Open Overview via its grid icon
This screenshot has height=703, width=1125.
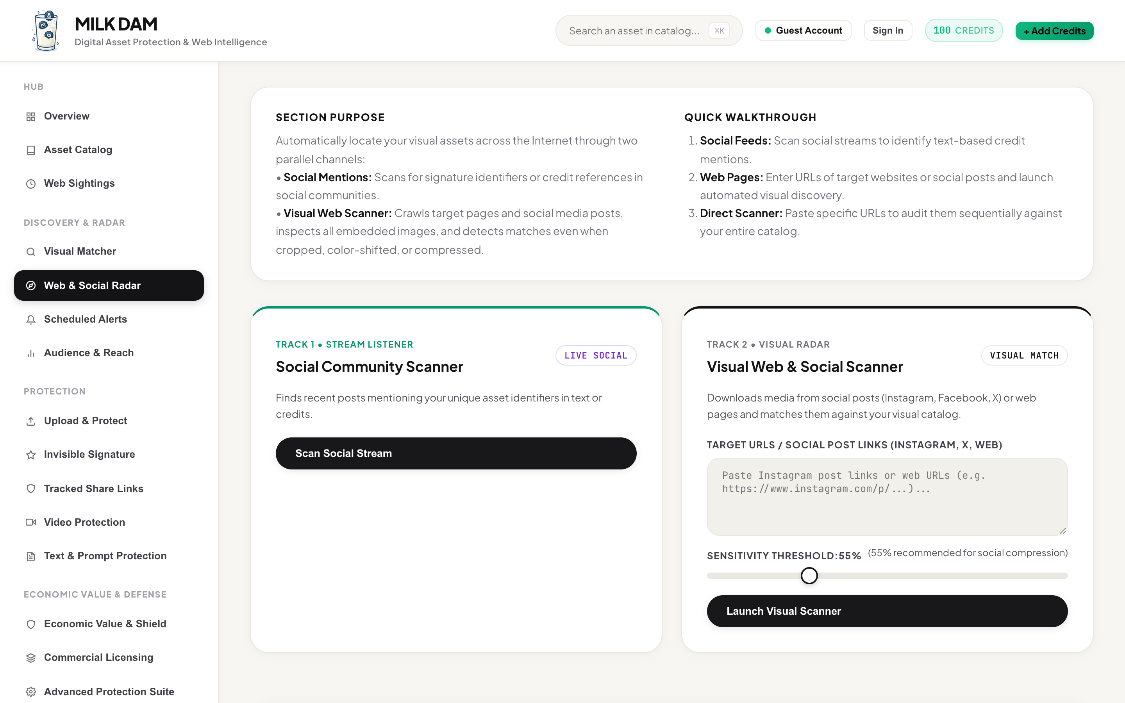point(31,117)
